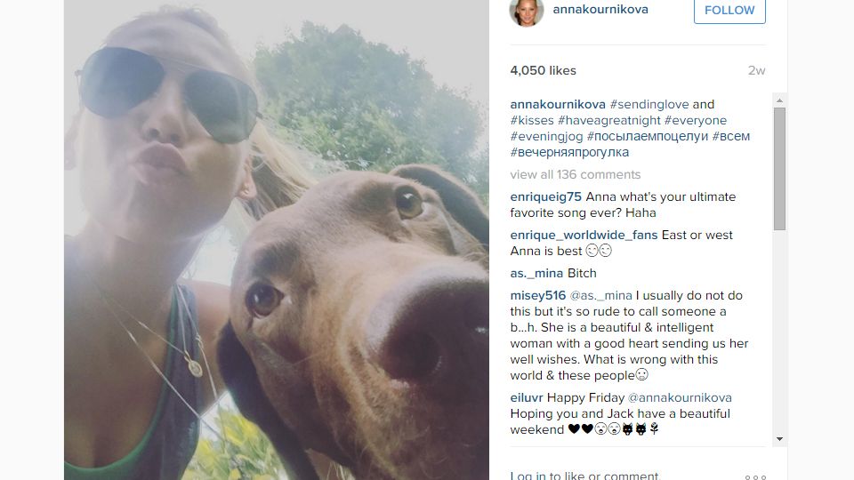Open the #sendinglove hashtag
Screen dimensions: 854x480
(649, 105)
